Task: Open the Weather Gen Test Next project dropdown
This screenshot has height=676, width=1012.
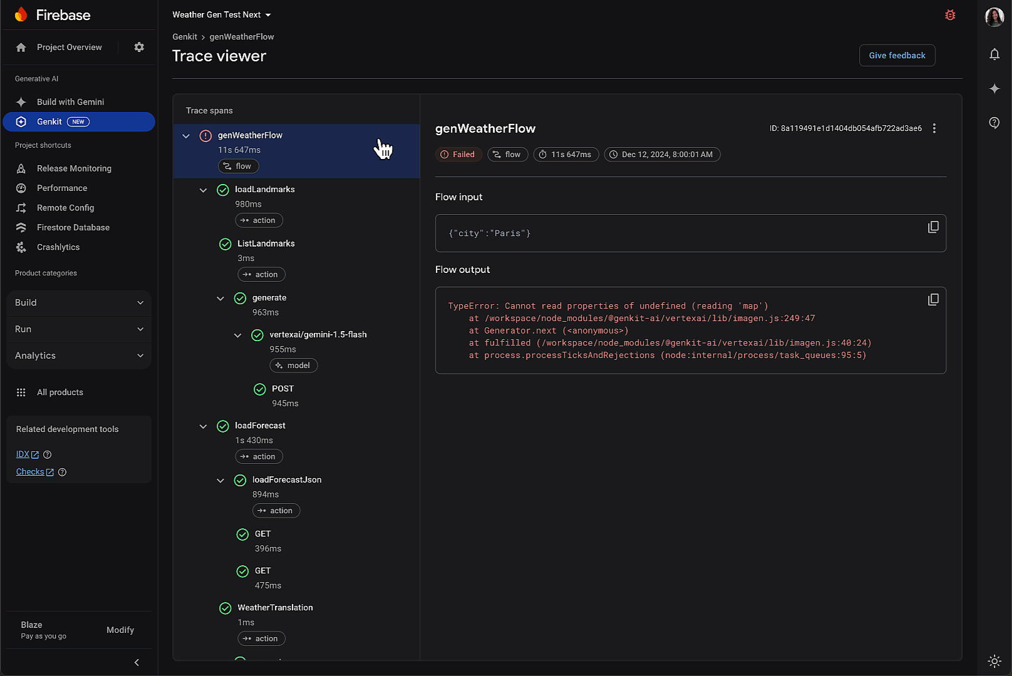Action: [222, 15]
